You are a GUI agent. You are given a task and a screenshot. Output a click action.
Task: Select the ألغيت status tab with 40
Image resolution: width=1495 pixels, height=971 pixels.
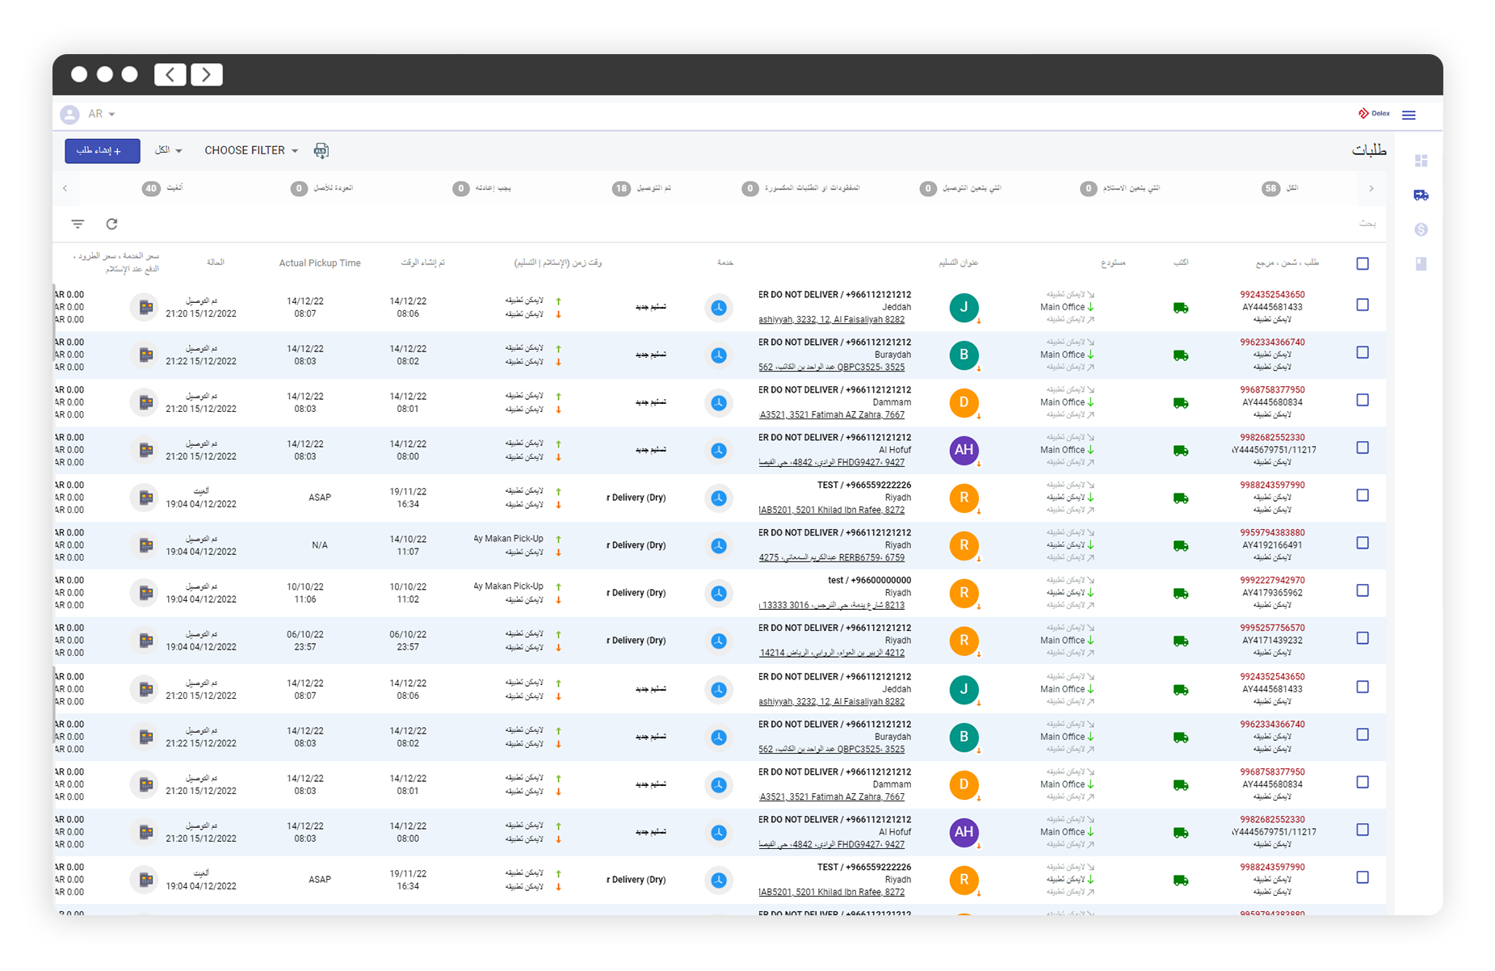tap(163, 188)
